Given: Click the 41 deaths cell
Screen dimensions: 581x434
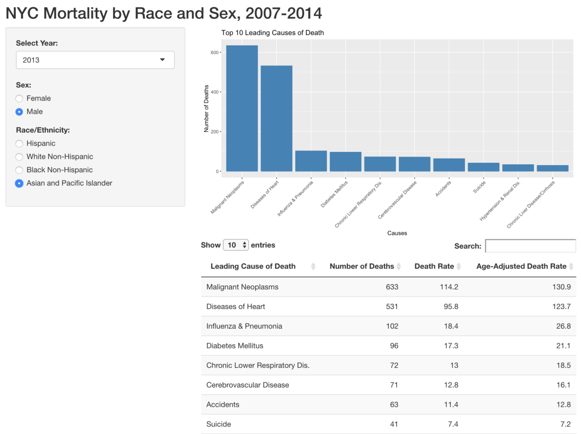Looking at the screenshot, I should click(394, 424).
